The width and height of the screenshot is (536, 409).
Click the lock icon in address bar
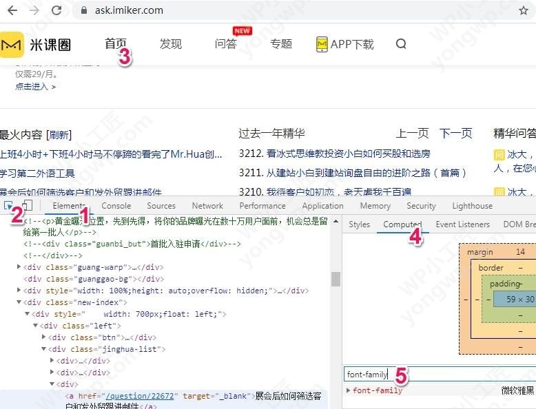click(x=85, y=10)
